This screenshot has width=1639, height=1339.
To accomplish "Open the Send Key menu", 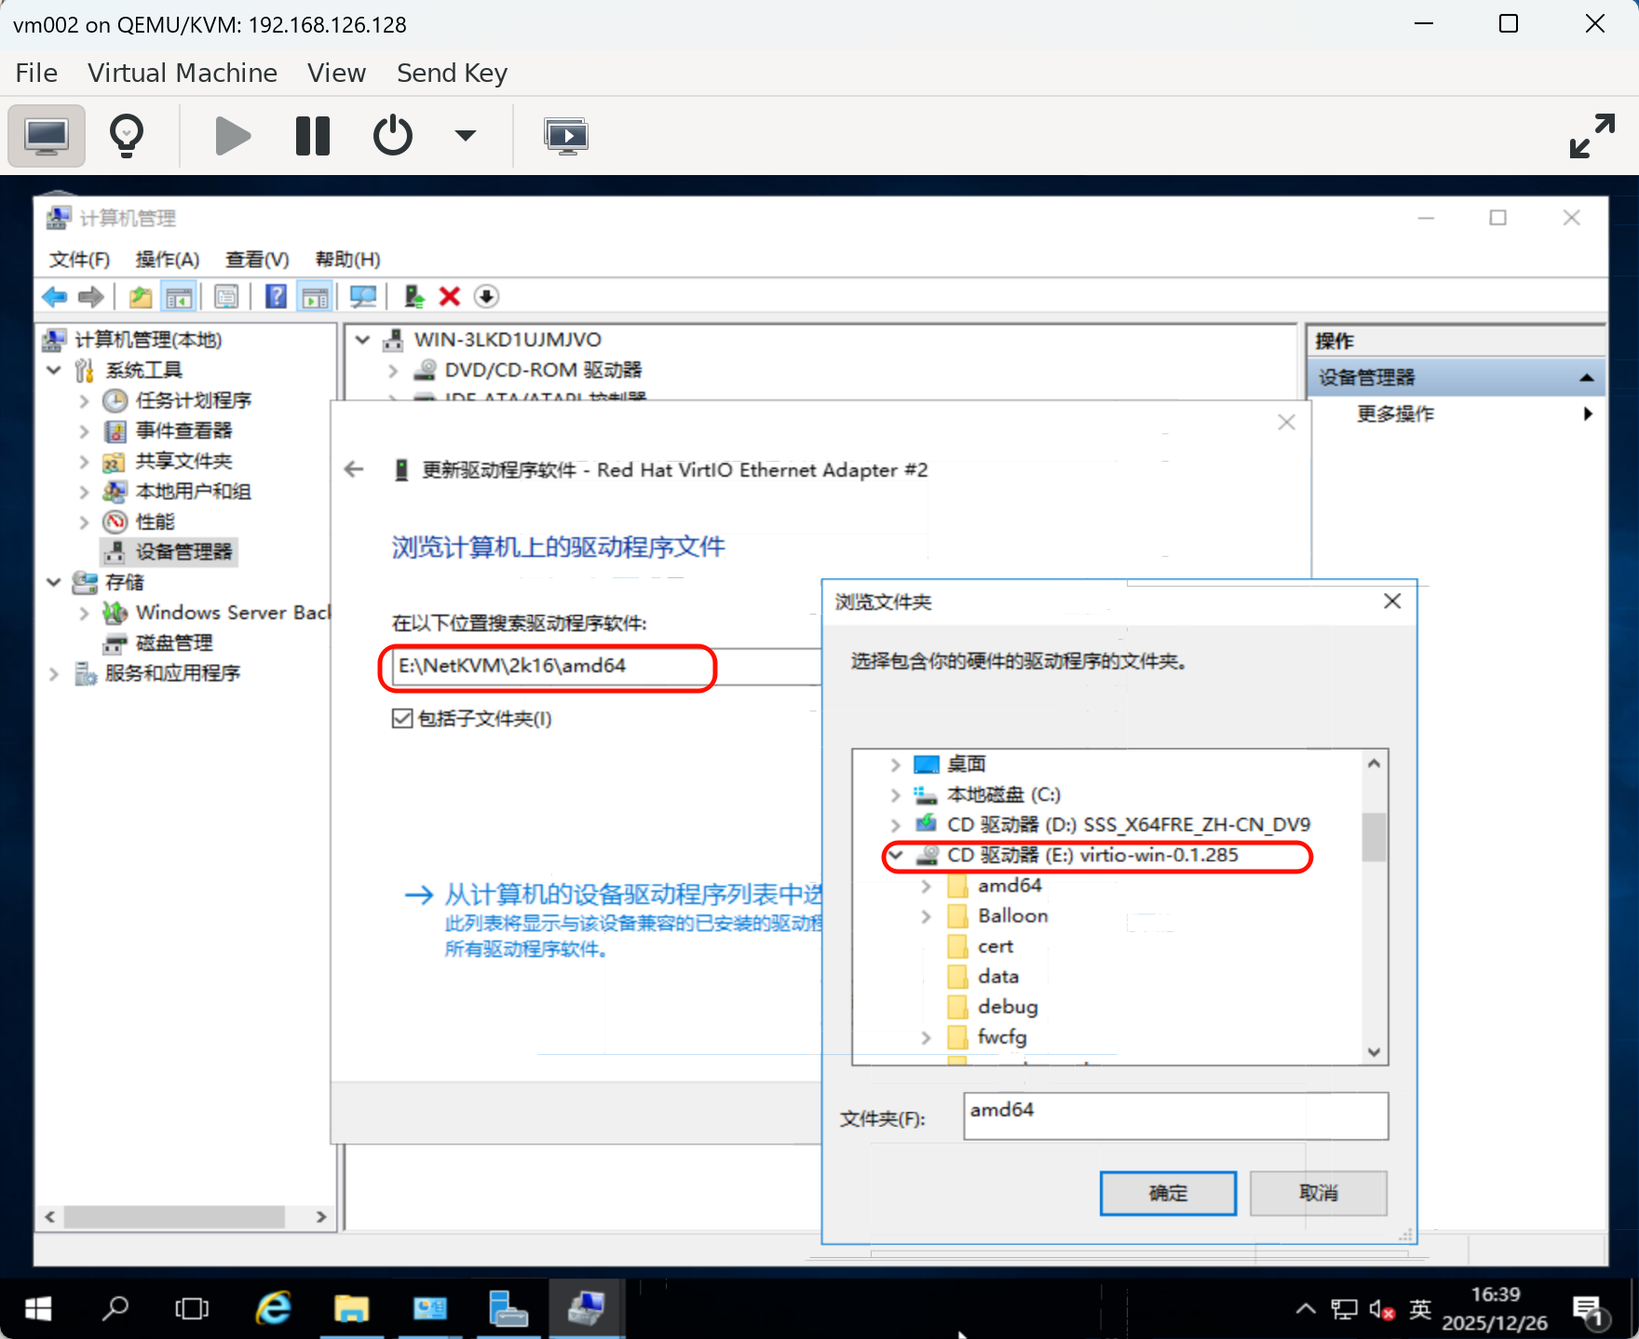I will [x=452, y=73].
